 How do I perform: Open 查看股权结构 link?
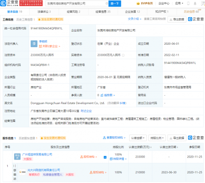pos(114,137)
